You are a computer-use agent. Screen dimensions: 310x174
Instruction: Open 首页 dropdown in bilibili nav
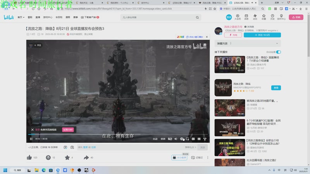pos(21,17)
